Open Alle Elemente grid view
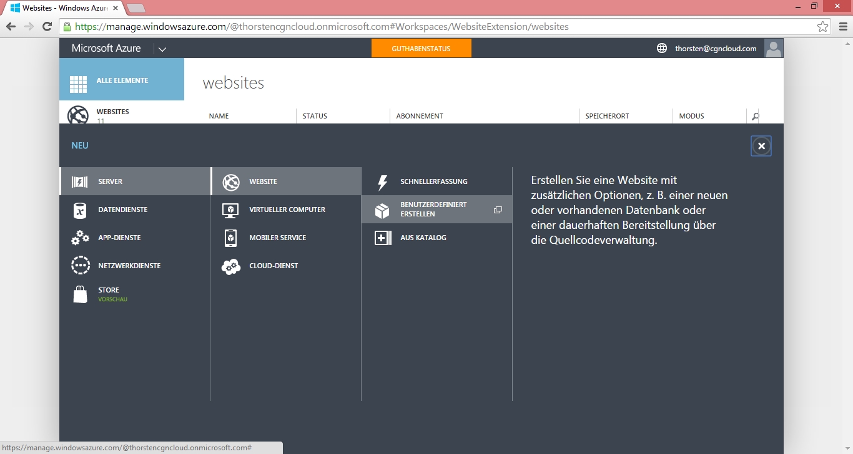The width and height of the screenshot is (853, 454). (x=122, y=80)
